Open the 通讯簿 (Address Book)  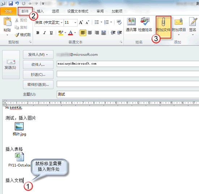[131, 24]
